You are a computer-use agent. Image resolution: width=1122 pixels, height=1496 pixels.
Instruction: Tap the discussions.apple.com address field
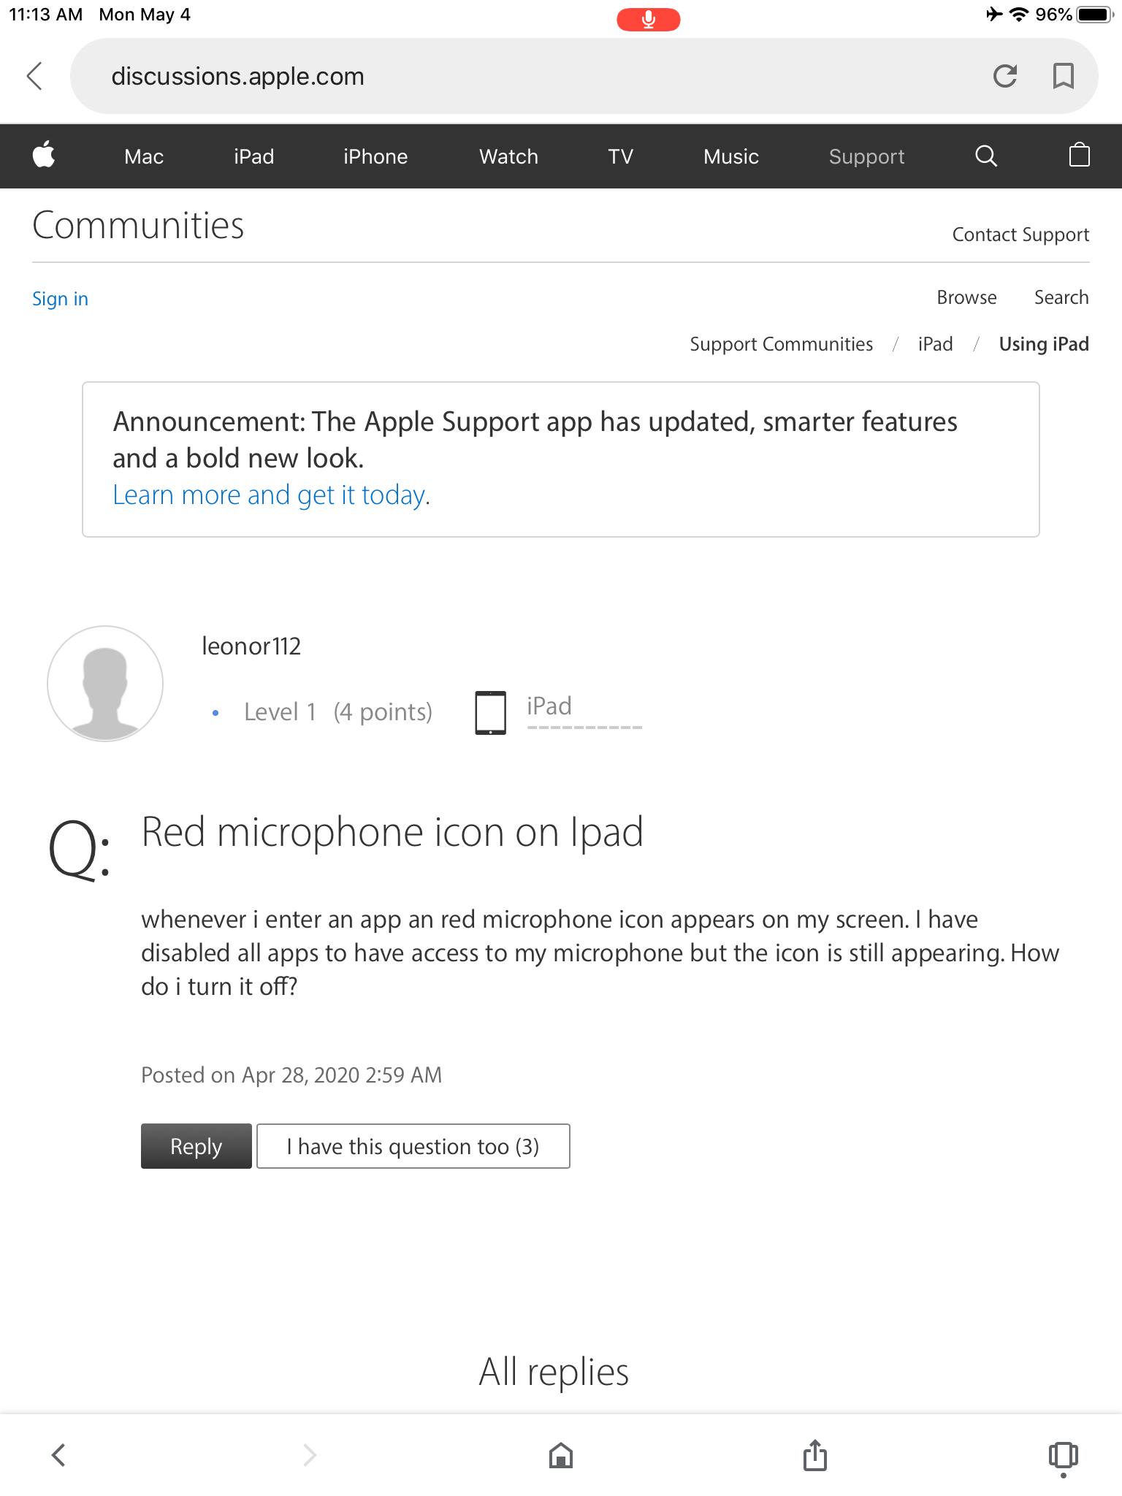[x=584, y=76]
